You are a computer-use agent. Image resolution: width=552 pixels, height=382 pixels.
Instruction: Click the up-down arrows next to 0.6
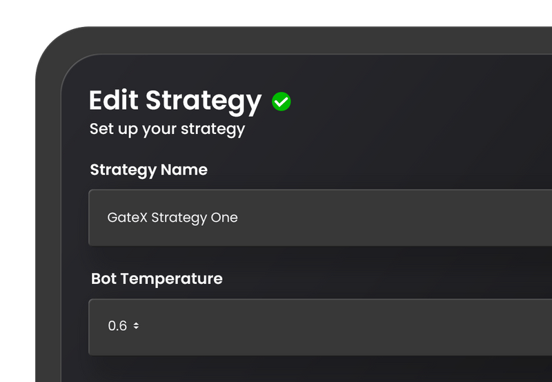click(x=136, y=326)
